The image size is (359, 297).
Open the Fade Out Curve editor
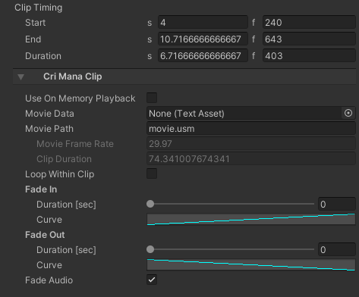coord(251,264)
